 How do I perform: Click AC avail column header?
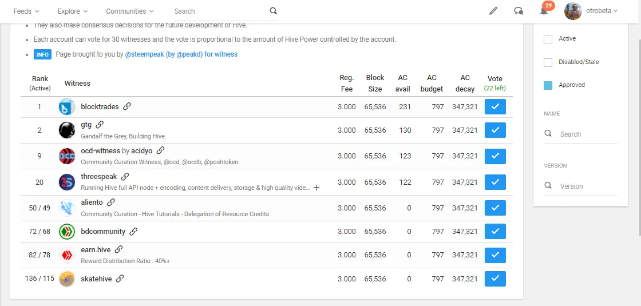[403, 83]
